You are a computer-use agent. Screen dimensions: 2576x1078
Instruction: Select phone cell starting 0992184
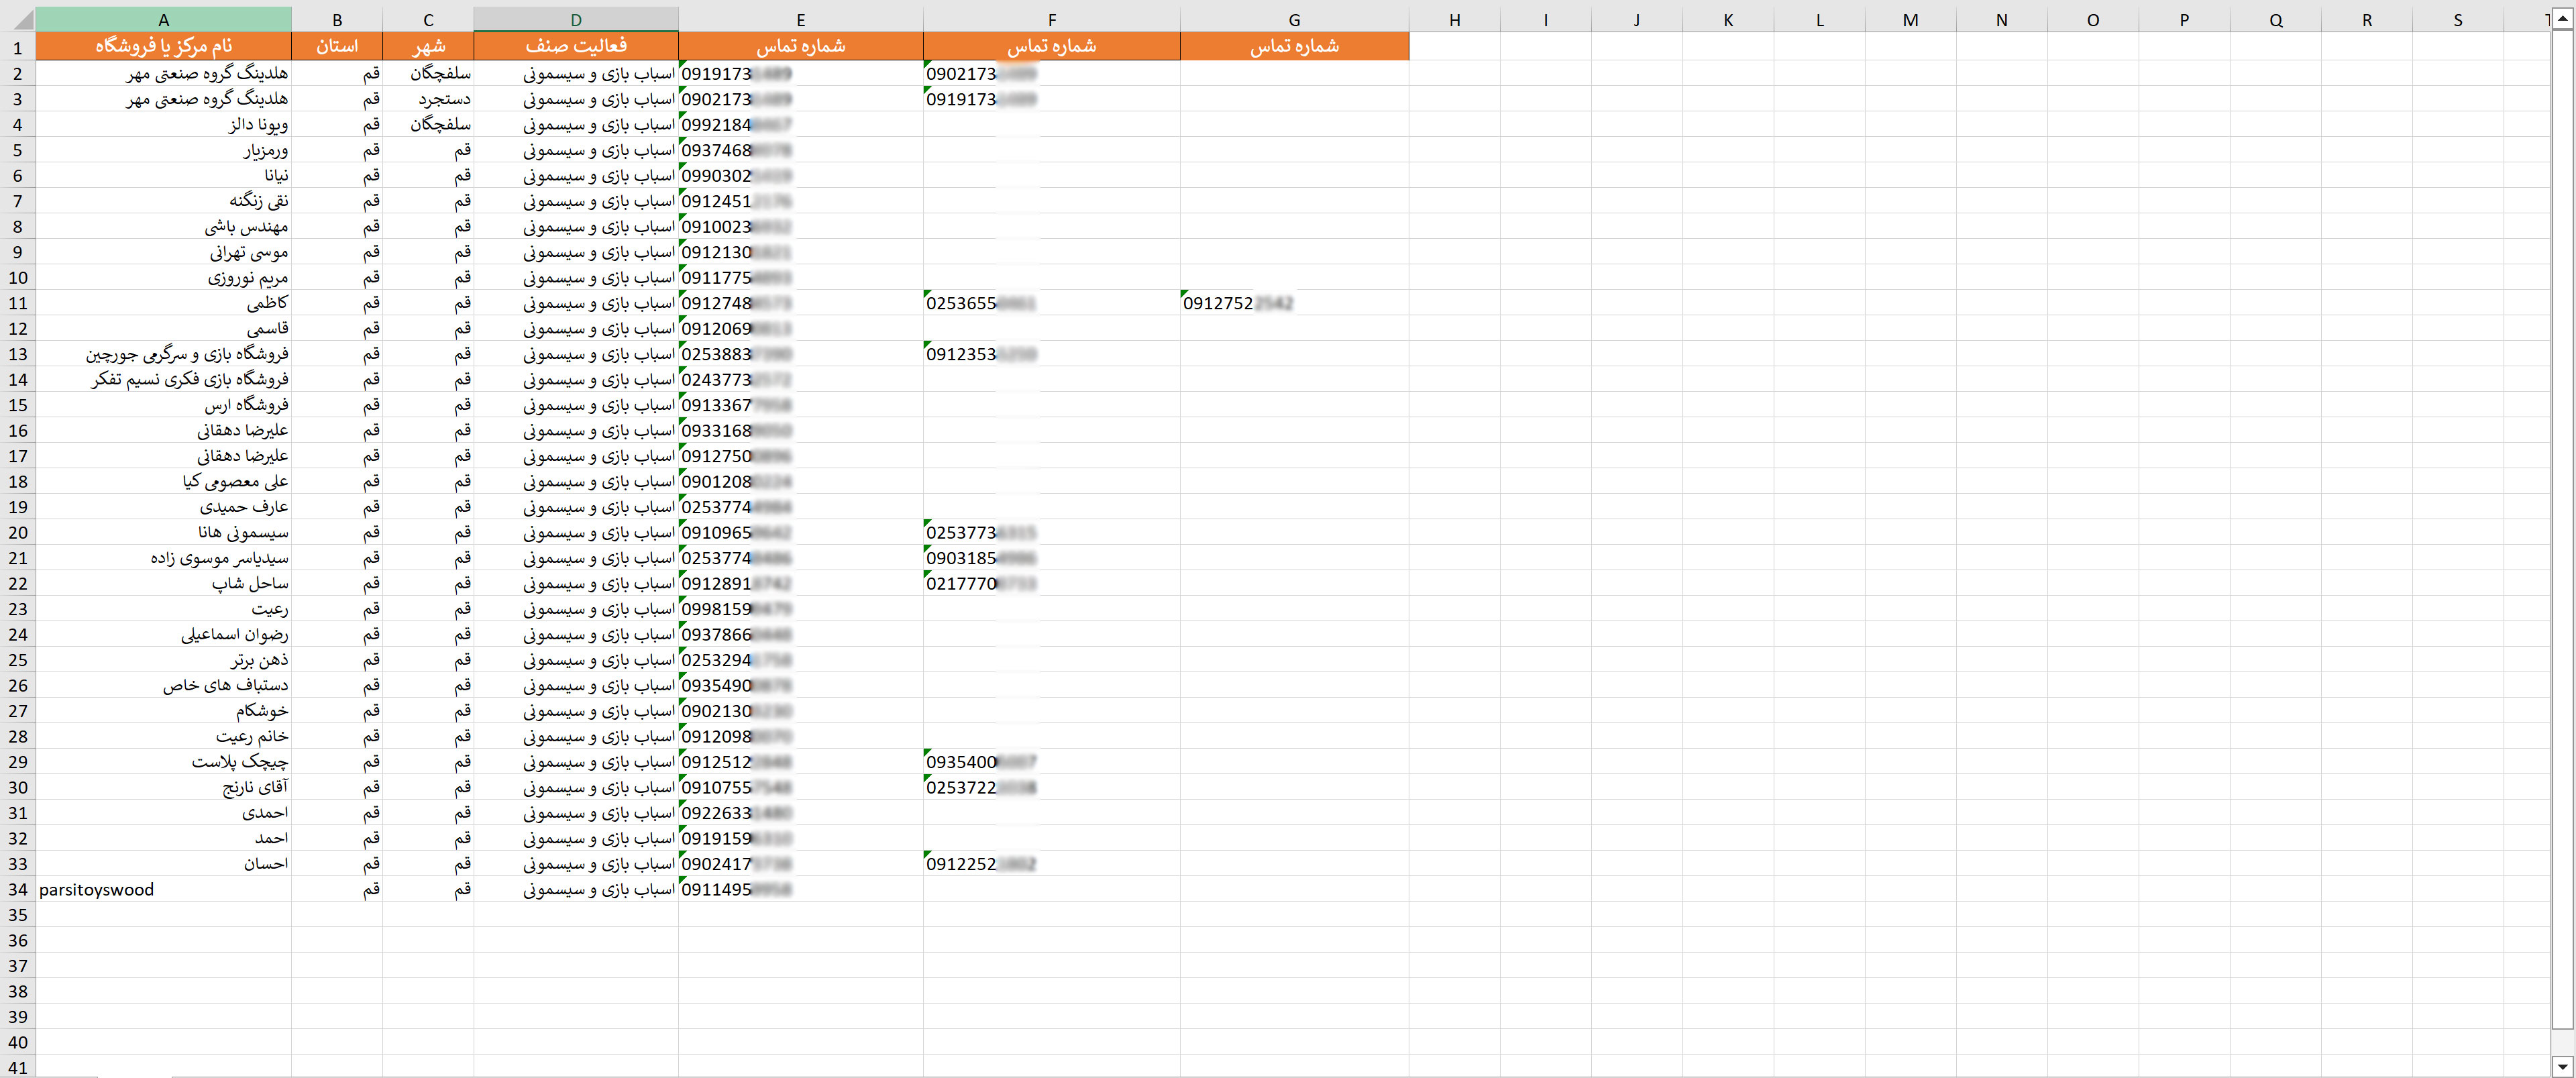pyautogui.click(x=800, y=124)
